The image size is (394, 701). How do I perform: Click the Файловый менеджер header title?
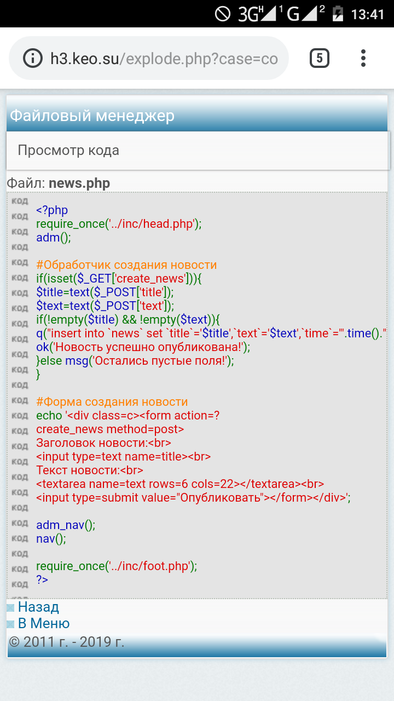(x=92, y=116)
